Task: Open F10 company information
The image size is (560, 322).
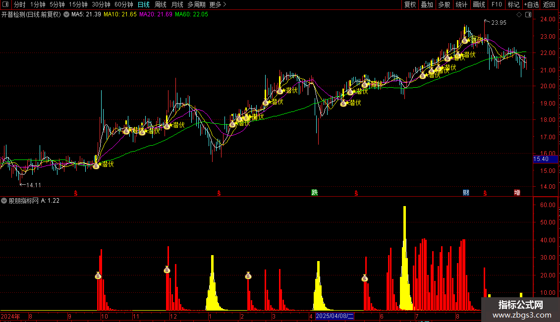Action: (x=497, y=4)
